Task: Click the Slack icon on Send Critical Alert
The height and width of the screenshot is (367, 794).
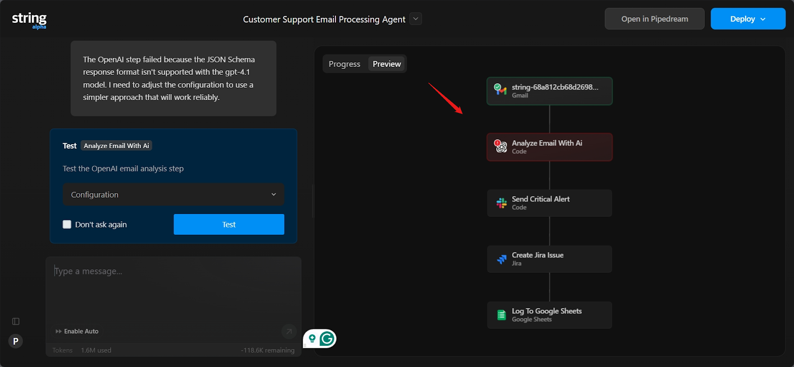Action: [x=502, y=203]
